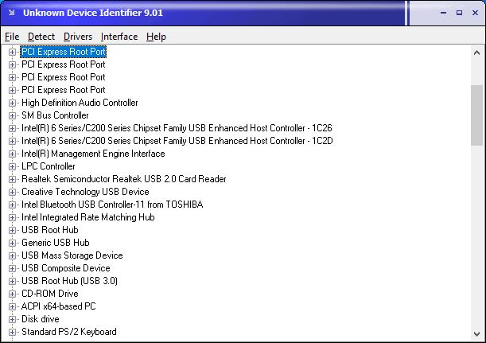Expand USB Mass Storage Device node
Screen dimensions: 486x343
pyautogui.click(x=12, y=255)
